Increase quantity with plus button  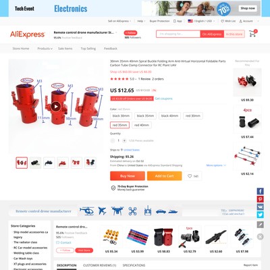pyautogui.click(x=124, y=140)
